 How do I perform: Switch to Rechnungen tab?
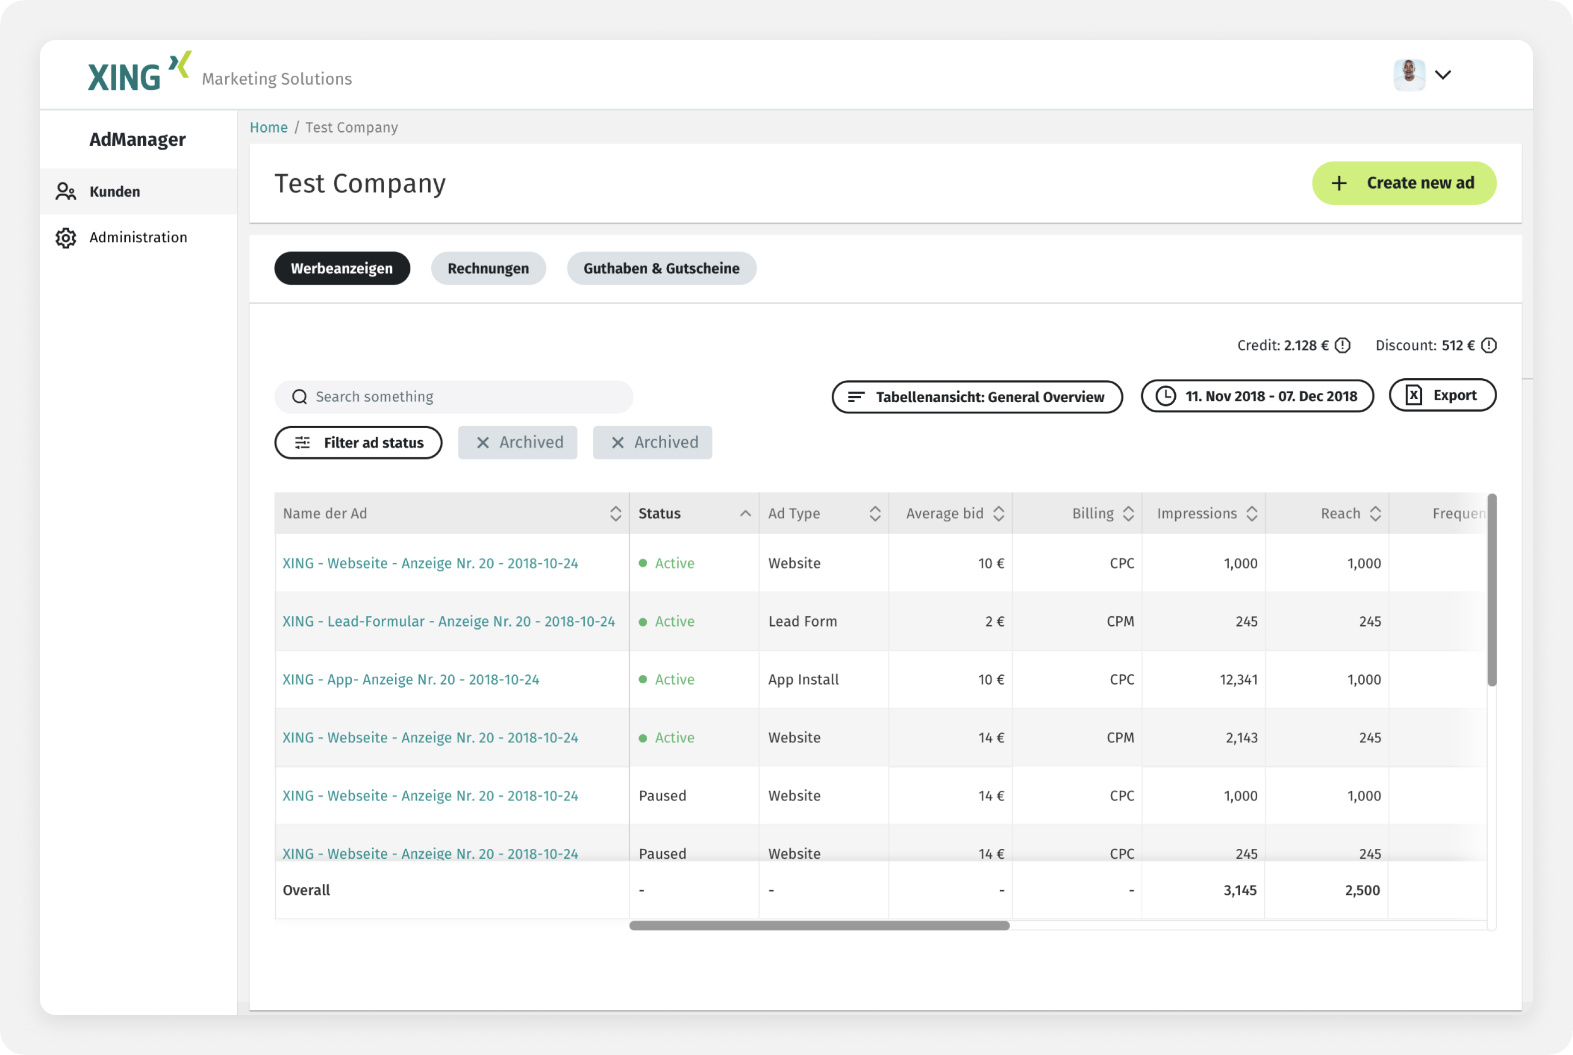coord(488,268)
